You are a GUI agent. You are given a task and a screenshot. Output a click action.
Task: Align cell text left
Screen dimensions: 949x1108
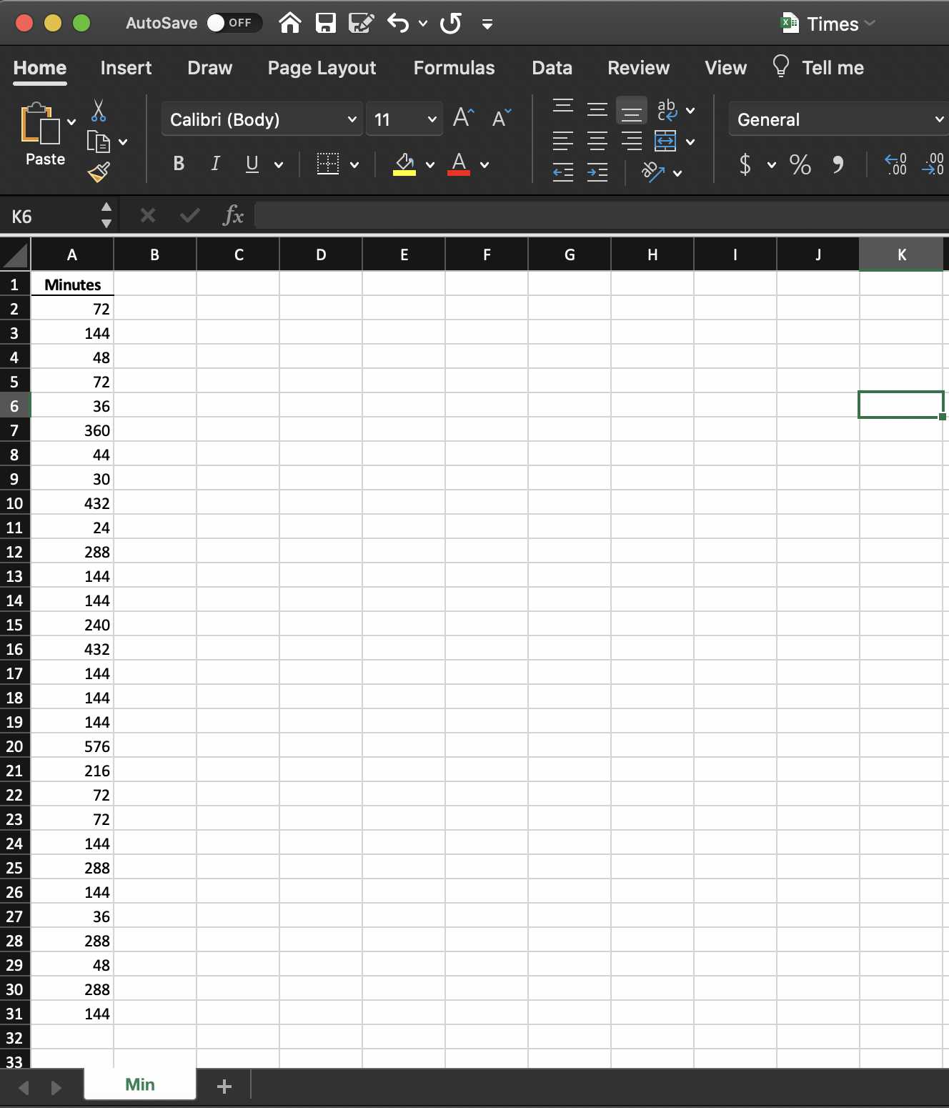coord(563,141)
